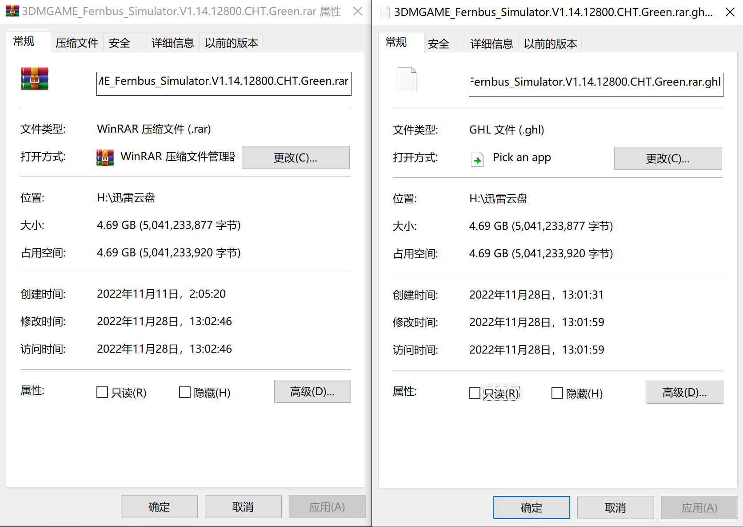This screenshot has height=527, width=743.
Task: Click 更改(C)... button beside WinRAR 压缩文件管理器
Action: point(296,157)
